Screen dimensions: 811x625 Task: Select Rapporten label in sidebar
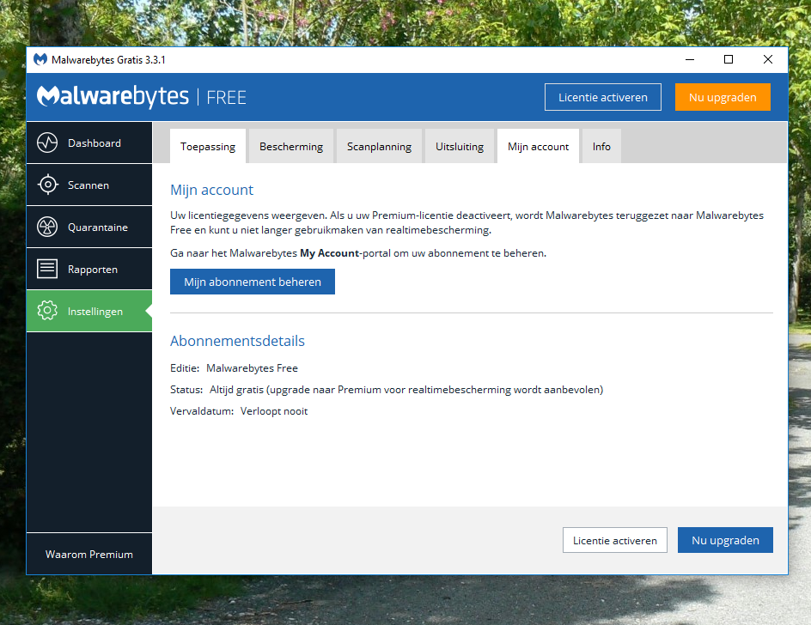(x=93, y=270)
